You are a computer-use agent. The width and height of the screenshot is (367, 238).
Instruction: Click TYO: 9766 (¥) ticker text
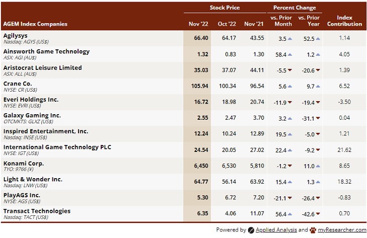pyautogui.click(x=19, y=169)
